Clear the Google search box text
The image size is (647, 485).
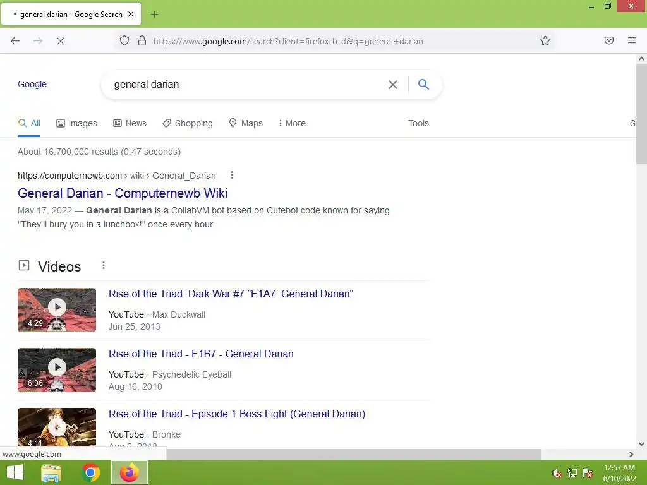(x=393, y=85)
